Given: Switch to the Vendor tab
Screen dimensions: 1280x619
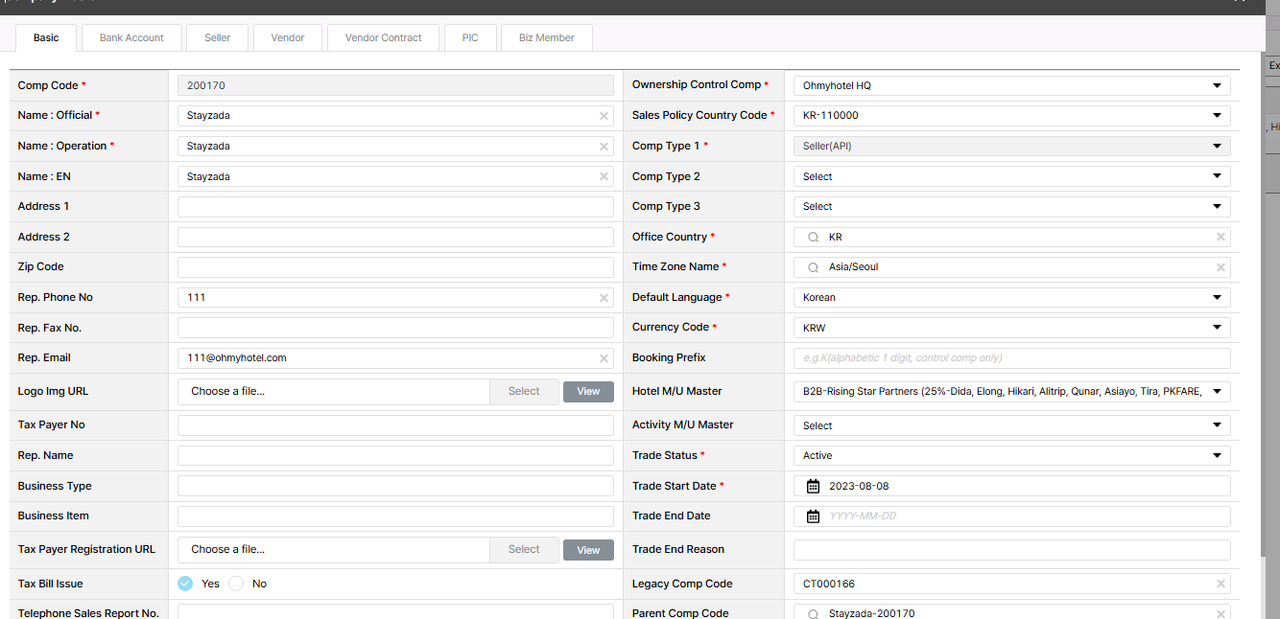Looking at the screenshot, I should 288,37.
